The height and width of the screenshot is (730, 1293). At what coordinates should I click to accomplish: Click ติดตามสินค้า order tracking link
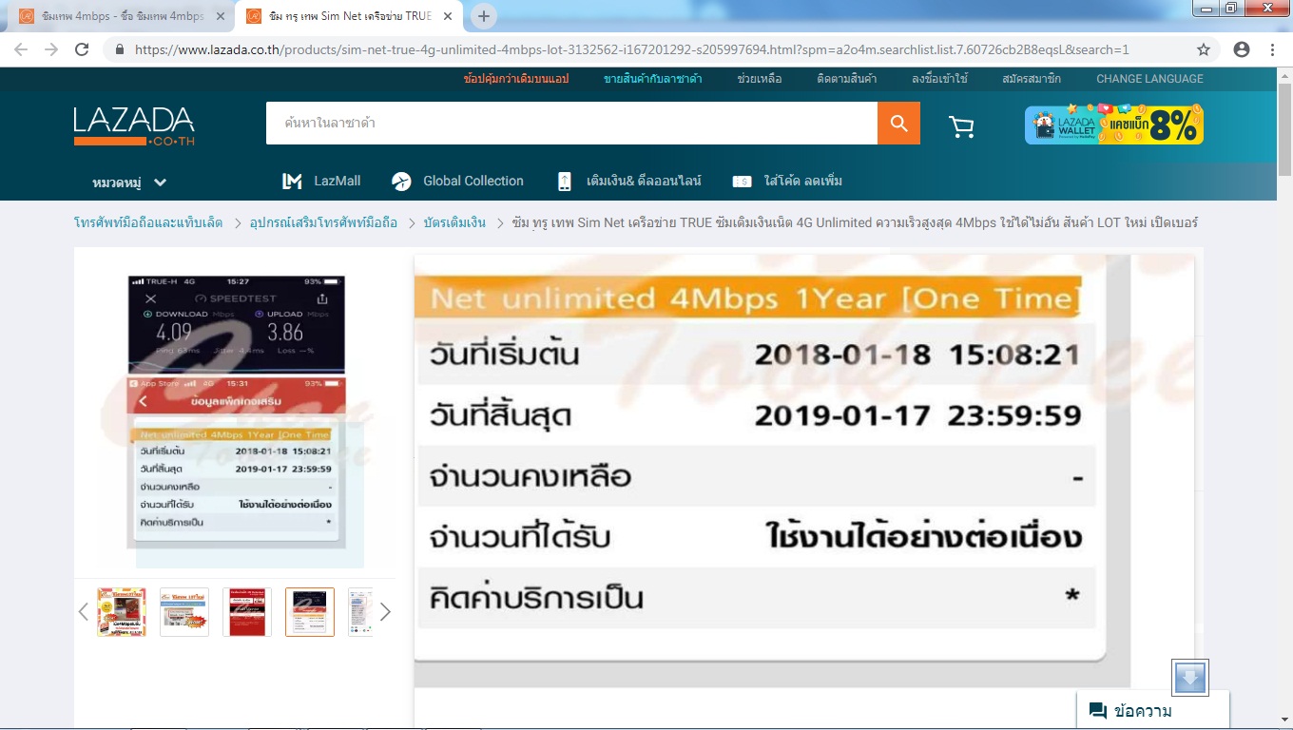pyautogui.click(x=847, y=79)
